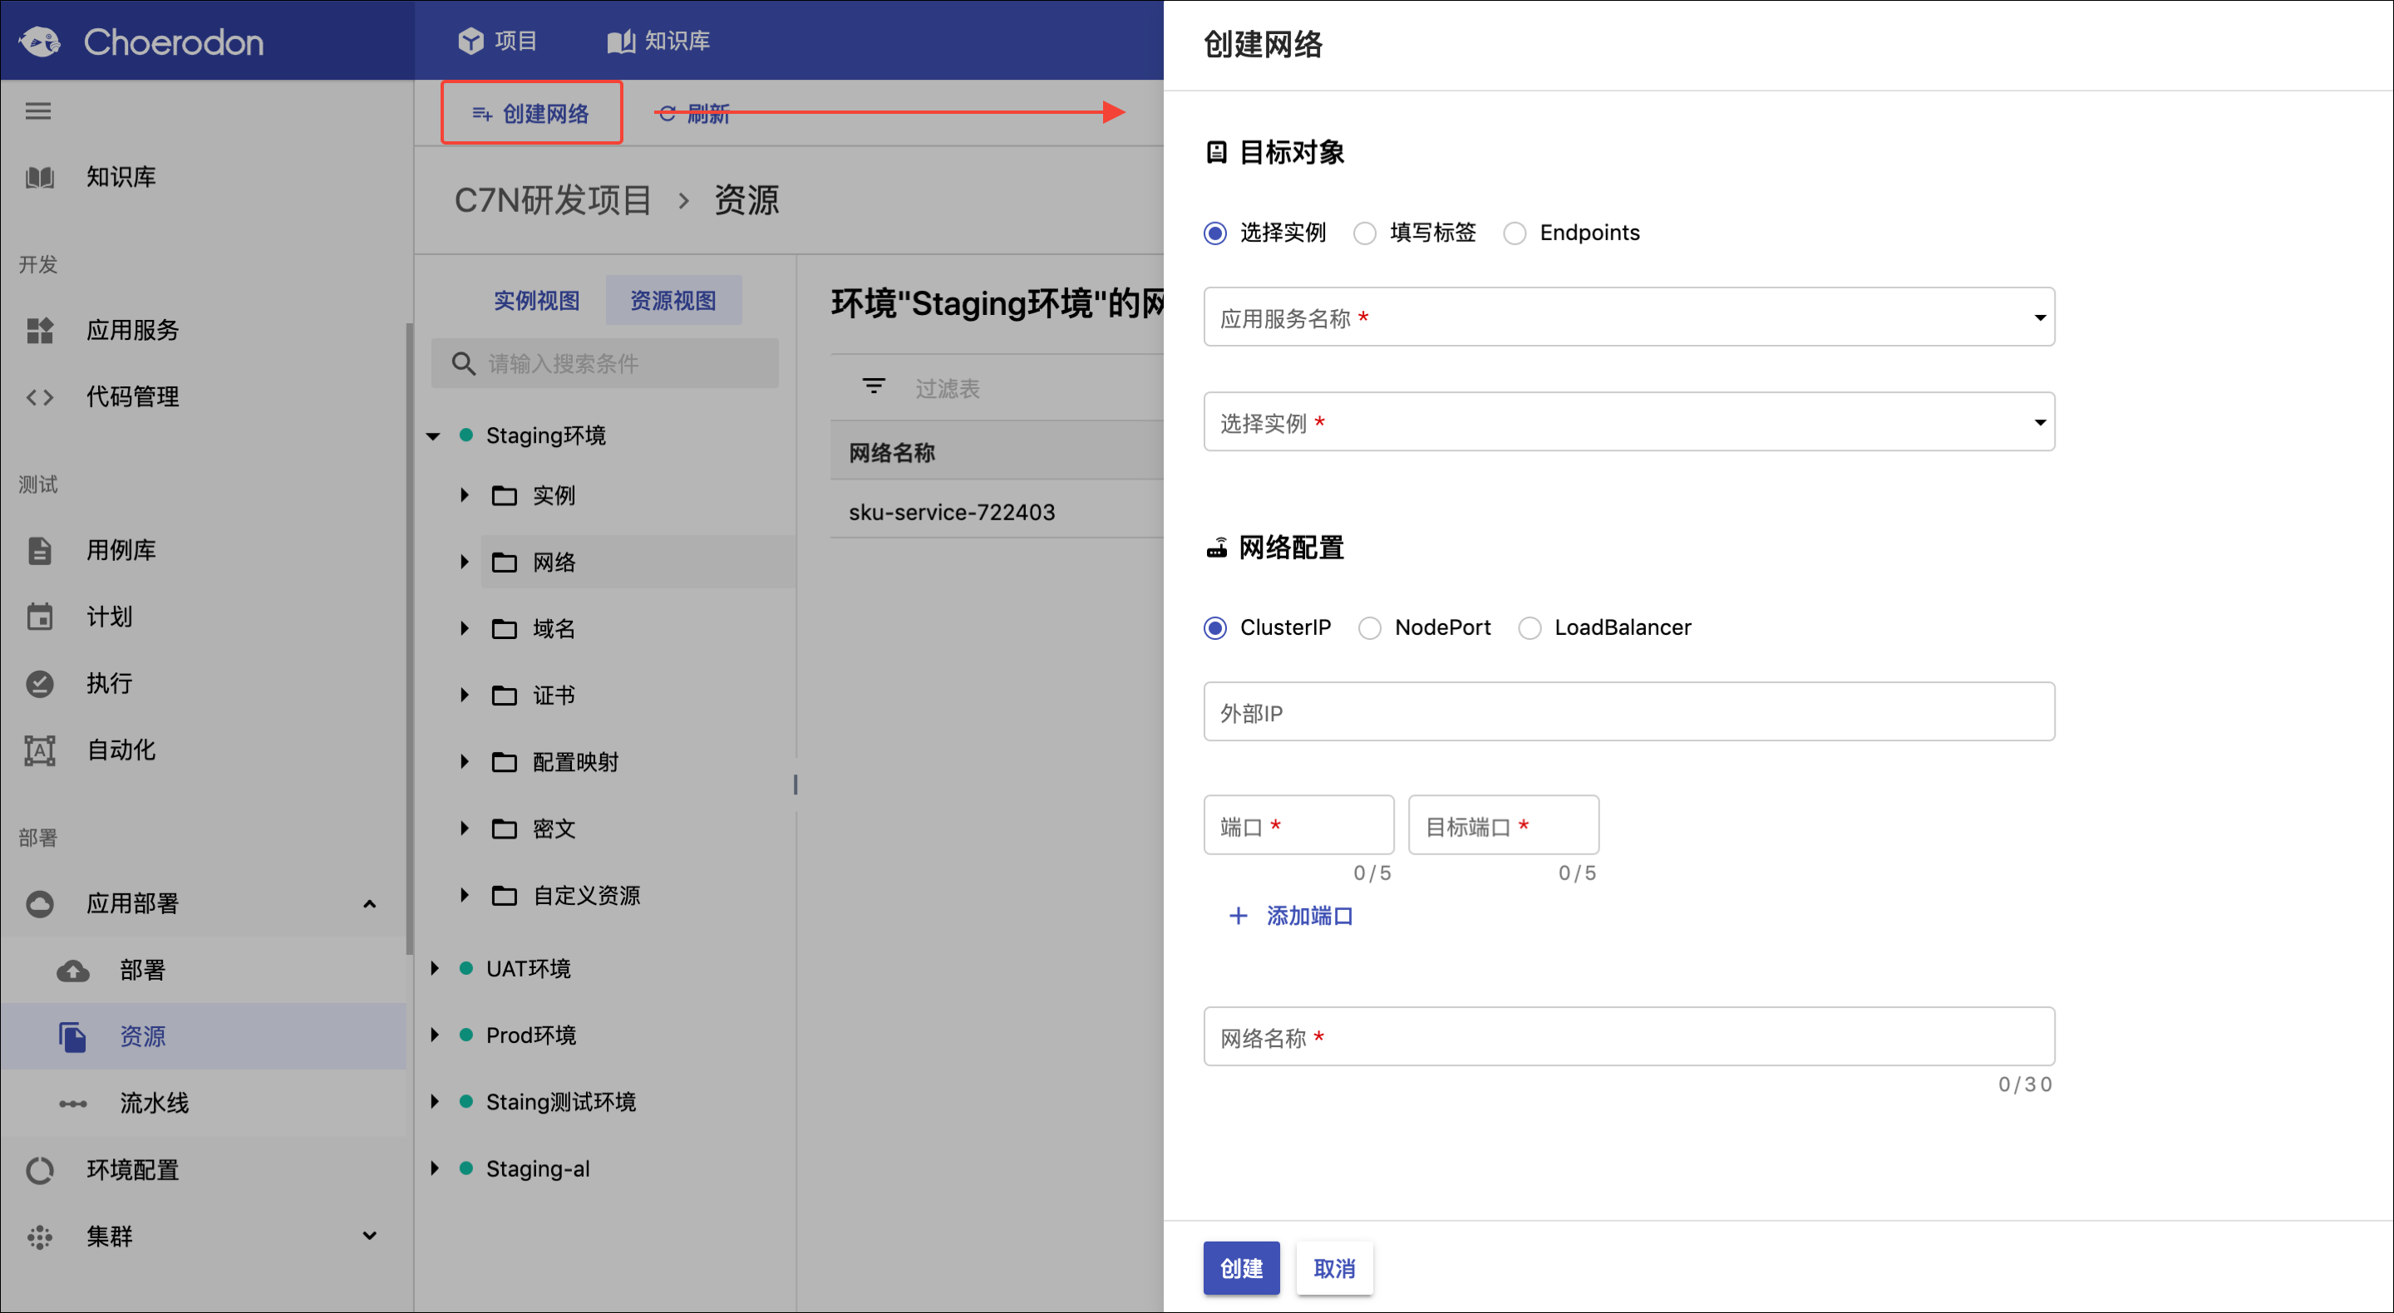Focus the 端口 input field
Viewport: 2394px width, 1313px height.
1299,825
